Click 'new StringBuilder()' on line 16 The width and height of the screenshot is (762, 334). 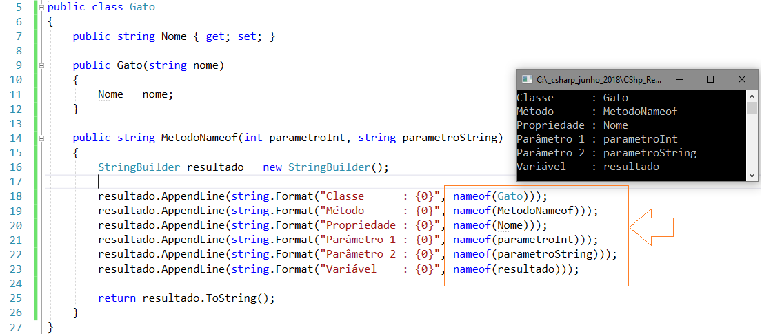pyautogui.click(x=326, y=167)
